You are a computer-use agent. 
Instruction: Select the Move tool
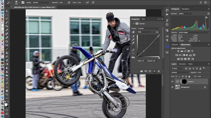(7, 11)
